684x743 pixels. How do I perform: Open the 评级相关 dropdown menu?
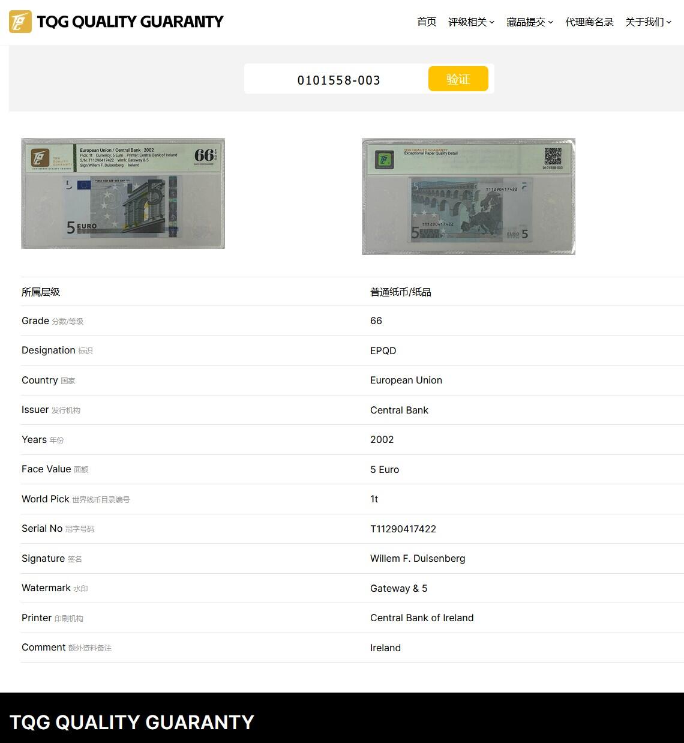(x=471, y=22)
